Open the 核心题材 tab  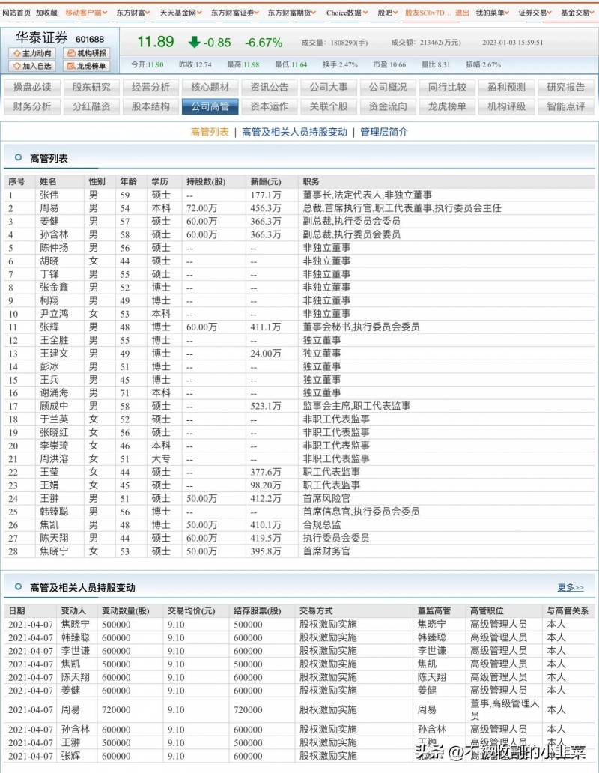pos(210,87)
